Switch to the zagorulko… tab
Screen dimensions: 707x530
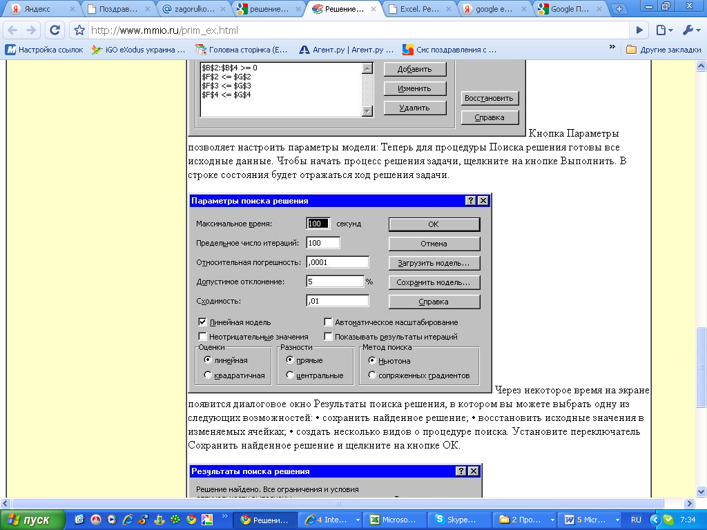(x=194, y=9)
